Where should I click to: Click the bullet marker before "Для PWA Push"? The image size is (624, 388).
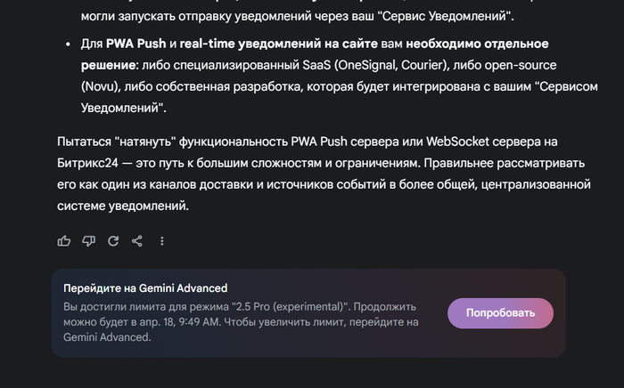pyautogui.click(x=70, y=44)
